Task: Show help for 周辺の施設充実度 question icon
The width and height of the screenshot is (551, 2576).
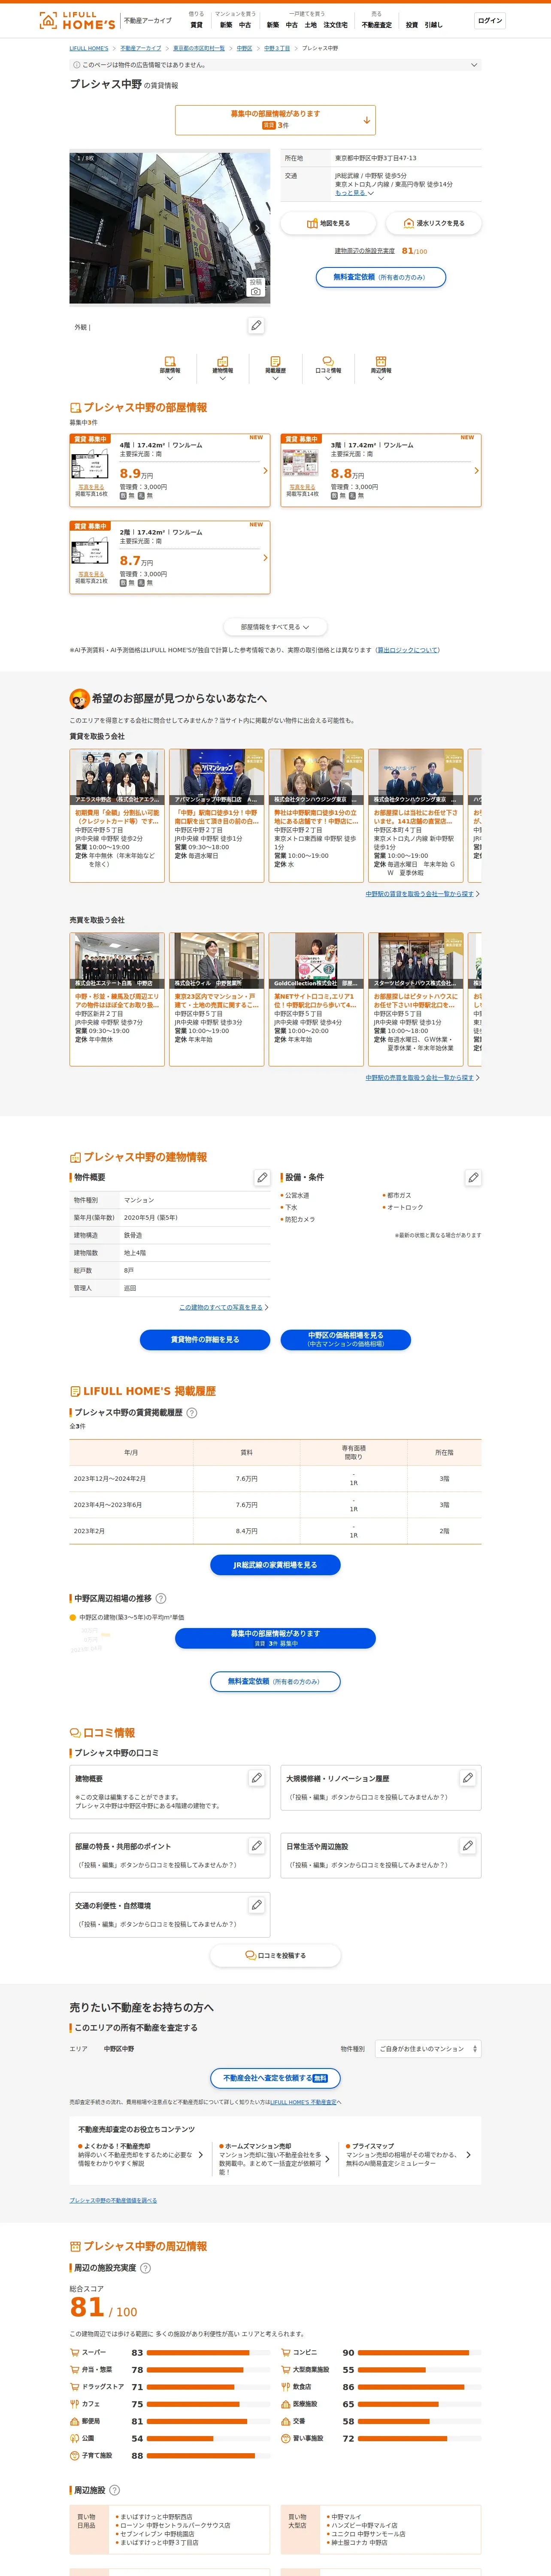Action: point(145,2268)
